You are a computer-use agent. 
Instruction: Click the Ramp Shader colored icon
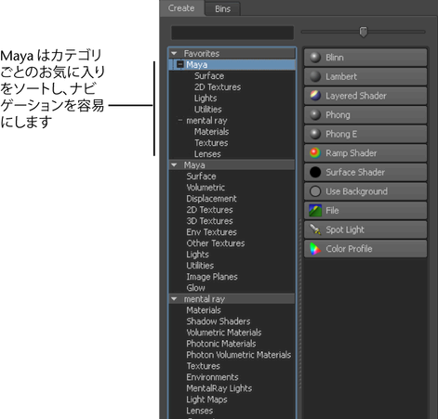[x=315, y=153]
